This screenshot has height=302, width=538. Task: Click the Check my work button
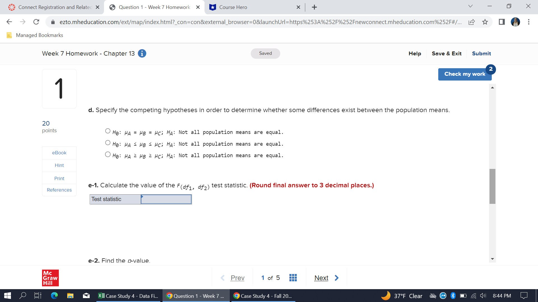click(465, 74)
